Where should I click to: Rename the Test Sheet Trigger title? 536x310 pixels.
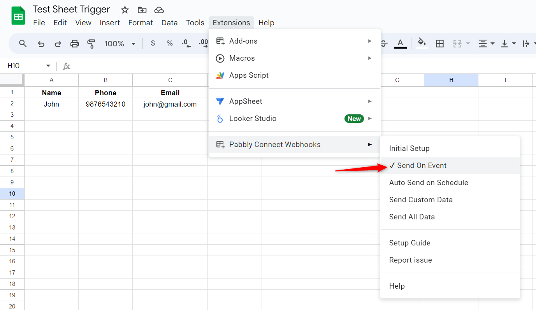click(72, 9)
